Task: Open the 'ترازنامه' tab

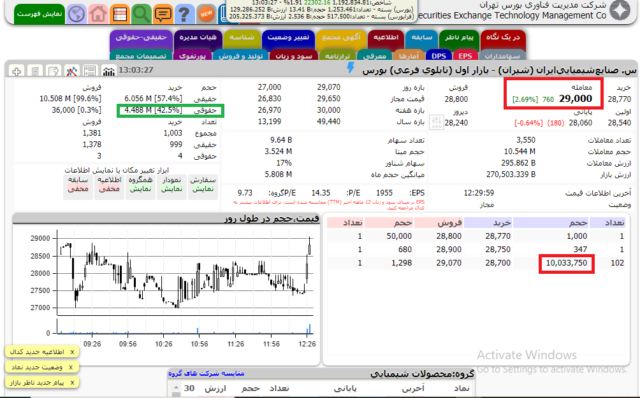Action: [338, 56]
